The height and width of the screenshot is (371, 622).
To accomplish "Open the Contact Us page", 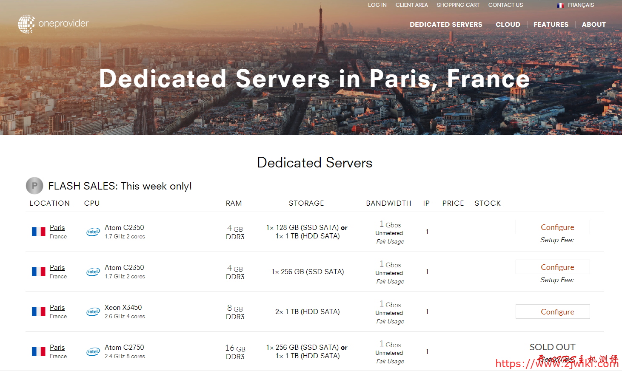I will click(x=505, y=5).
